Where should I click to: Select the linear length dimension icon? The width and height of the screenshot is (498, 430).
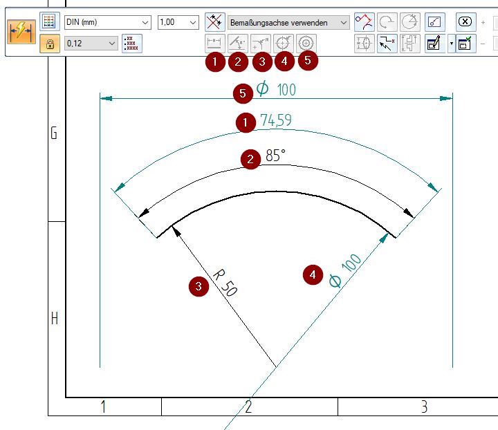click(x=215, y=43)
